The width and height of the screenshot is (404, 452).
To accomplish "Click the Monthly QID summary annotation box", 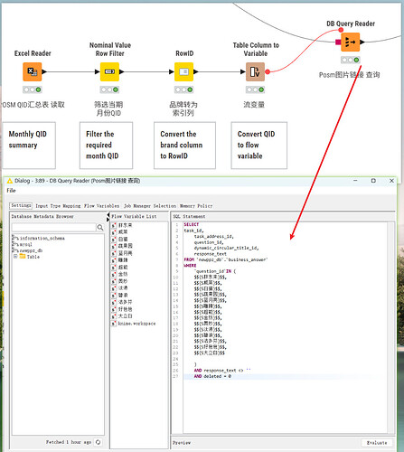I will (x=29, y=146).
